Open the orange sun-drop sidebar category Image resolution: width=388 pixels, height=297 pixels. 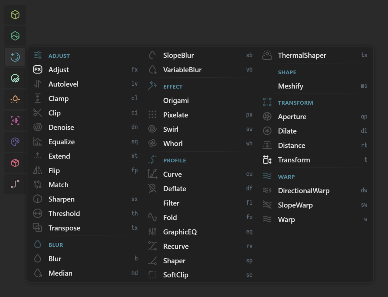point(15,99)
